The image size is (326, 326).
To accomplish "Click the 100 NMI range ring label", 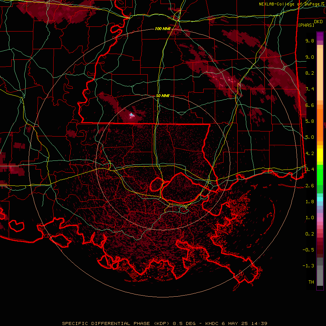I will click(x=162, y=29).
